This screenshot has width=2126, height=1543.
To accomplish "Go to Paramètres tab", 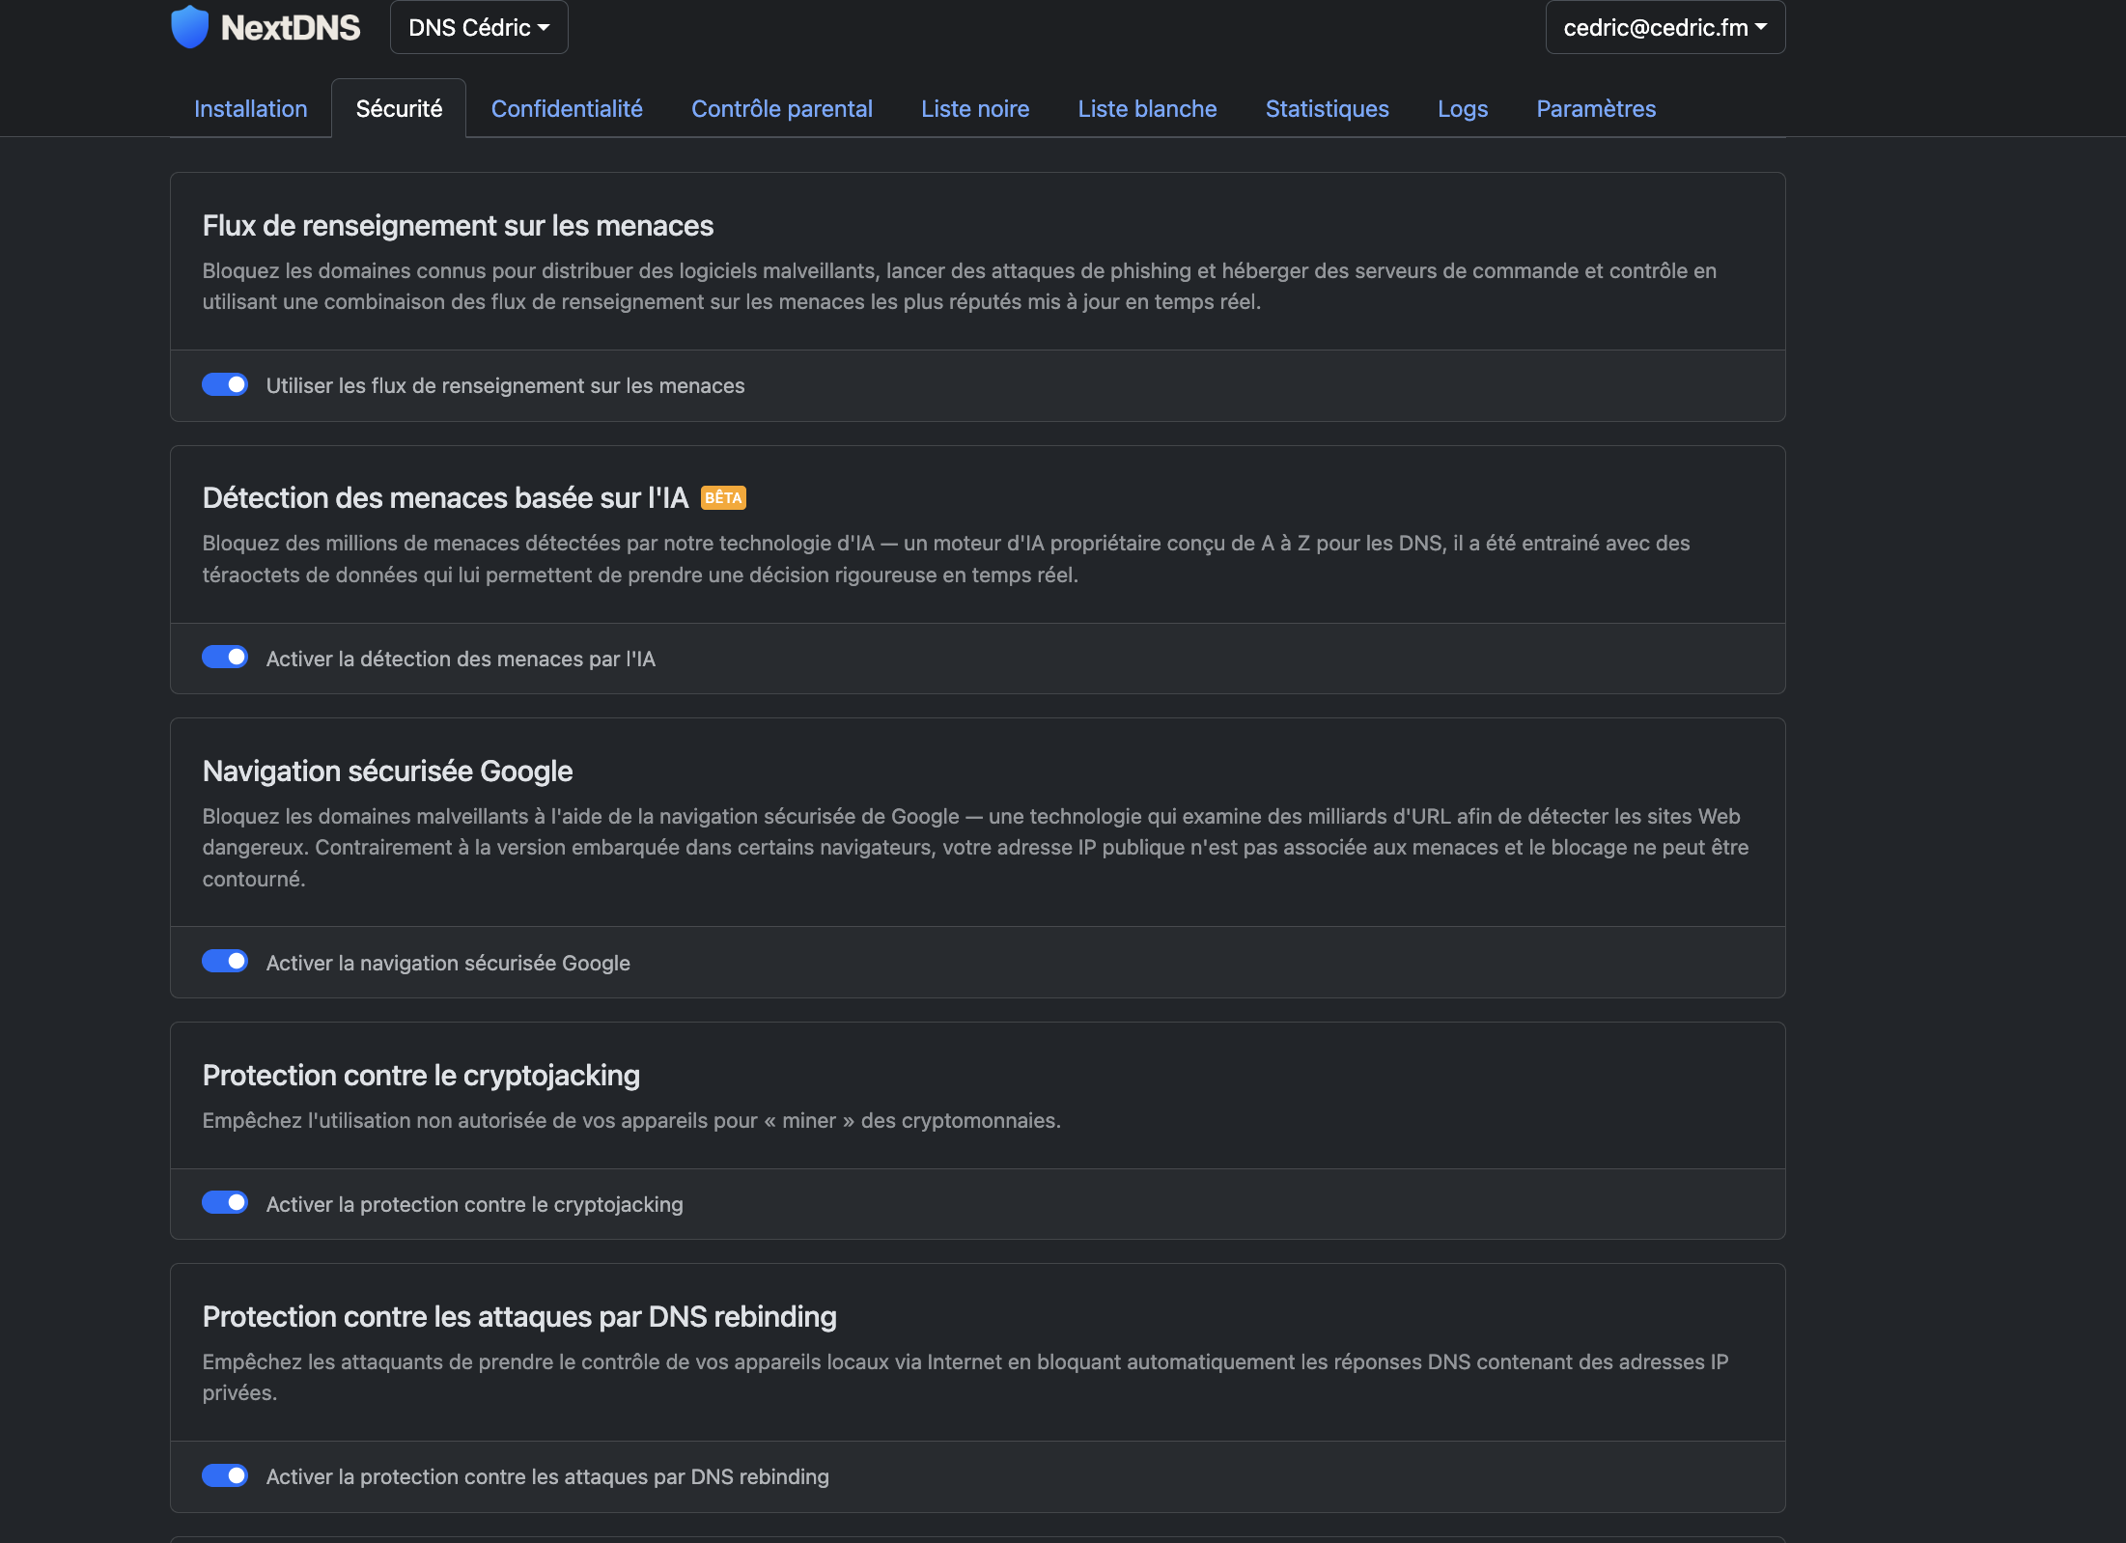I will tap(1596, 109).
